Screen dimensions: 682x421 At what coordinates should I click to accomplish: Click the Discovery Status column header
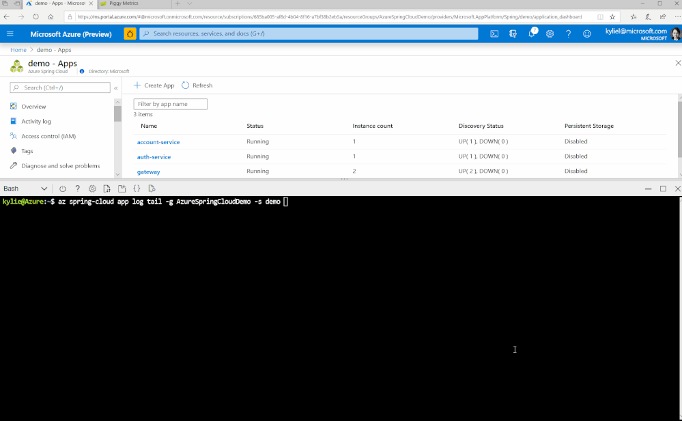pyautogui.click(x=481, y=126)
